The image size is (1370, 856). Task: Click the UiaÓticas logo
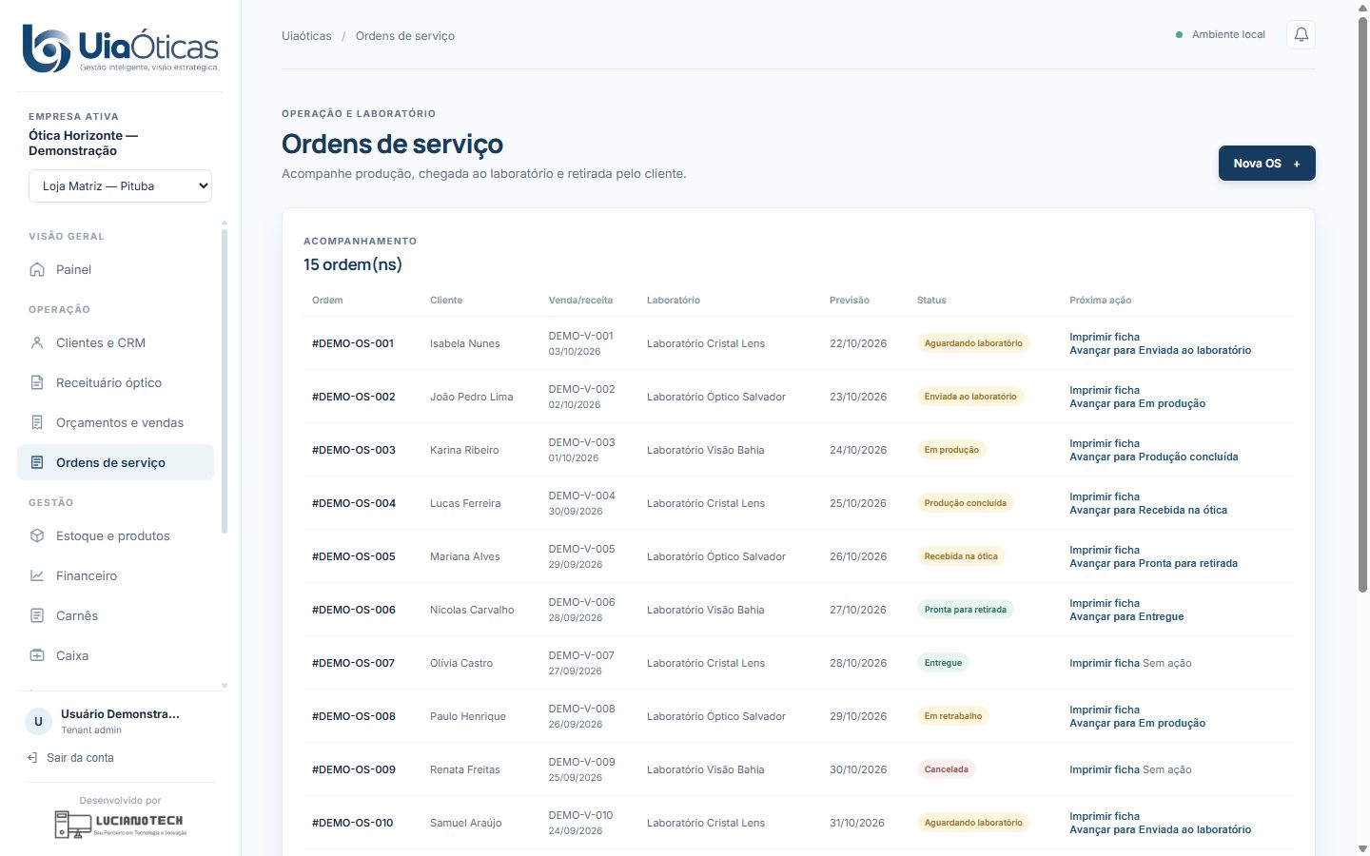[120, 49]
